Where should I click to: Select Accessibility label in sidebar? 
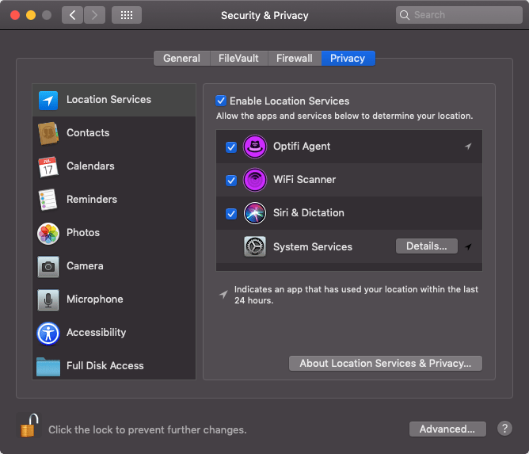[x=96, y=333]
